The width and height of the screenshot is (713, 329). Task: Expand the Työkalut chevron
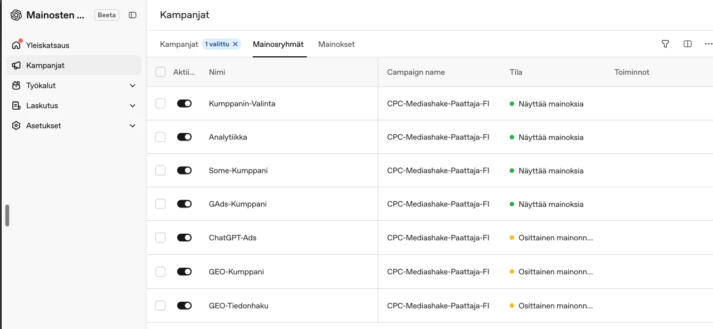pos(133,85)
